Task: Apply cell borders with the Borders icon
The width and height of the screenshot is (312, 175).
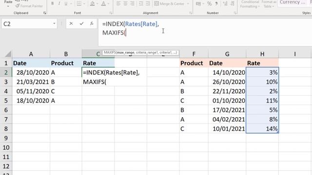Action: 79,3
